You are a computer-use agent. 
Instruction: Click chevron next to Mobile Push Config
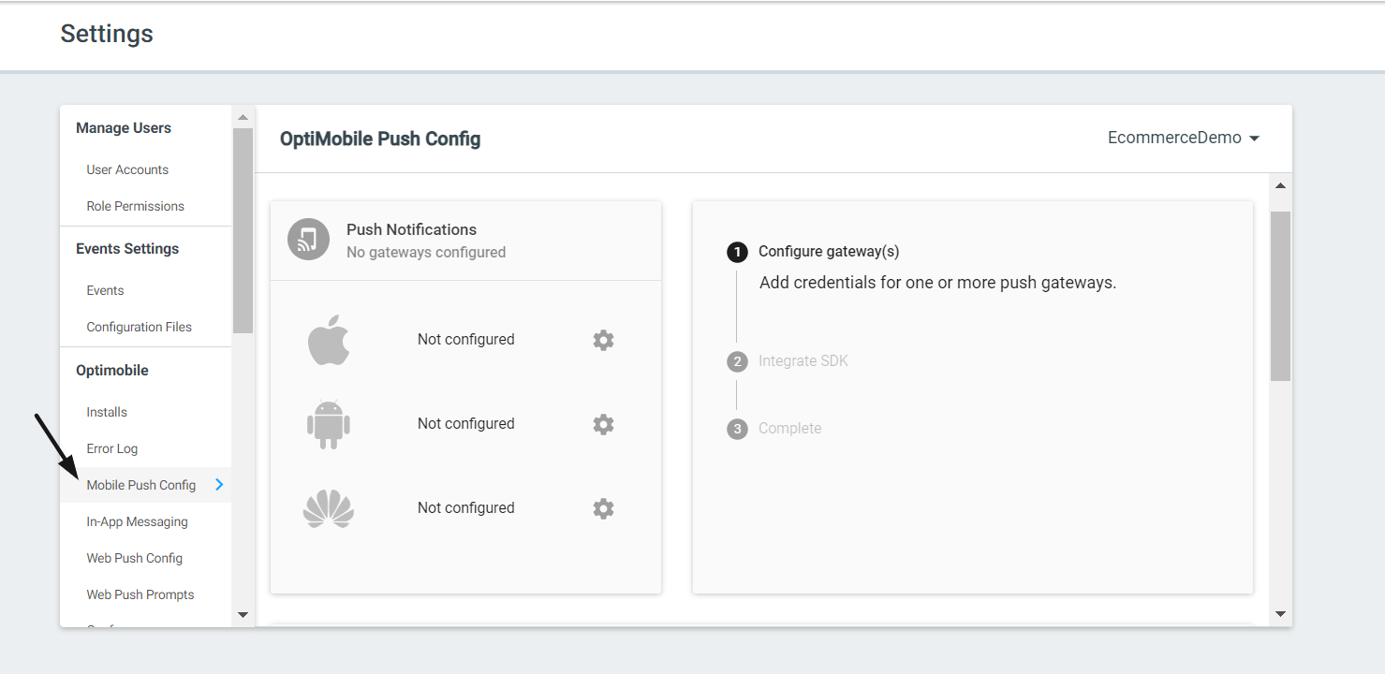[x=219, y=485]
